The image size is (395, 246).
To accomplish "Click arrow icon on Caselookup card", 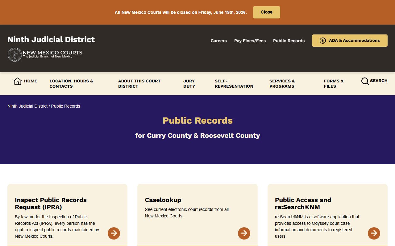I will [x=244, y=233].
